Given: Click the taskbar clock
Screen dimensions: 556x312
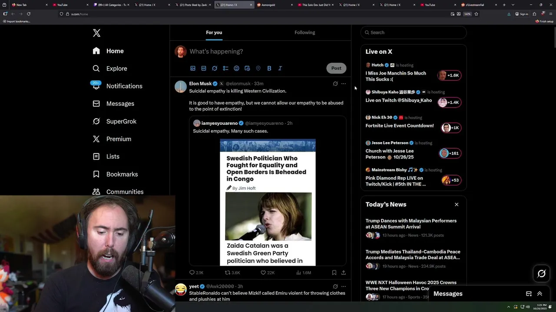Looking at the screenshot, I should click(541, 307).
